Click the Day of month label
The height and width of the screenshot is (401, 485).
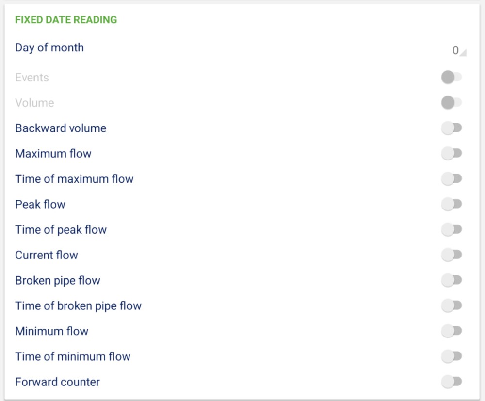pos(49,48)
